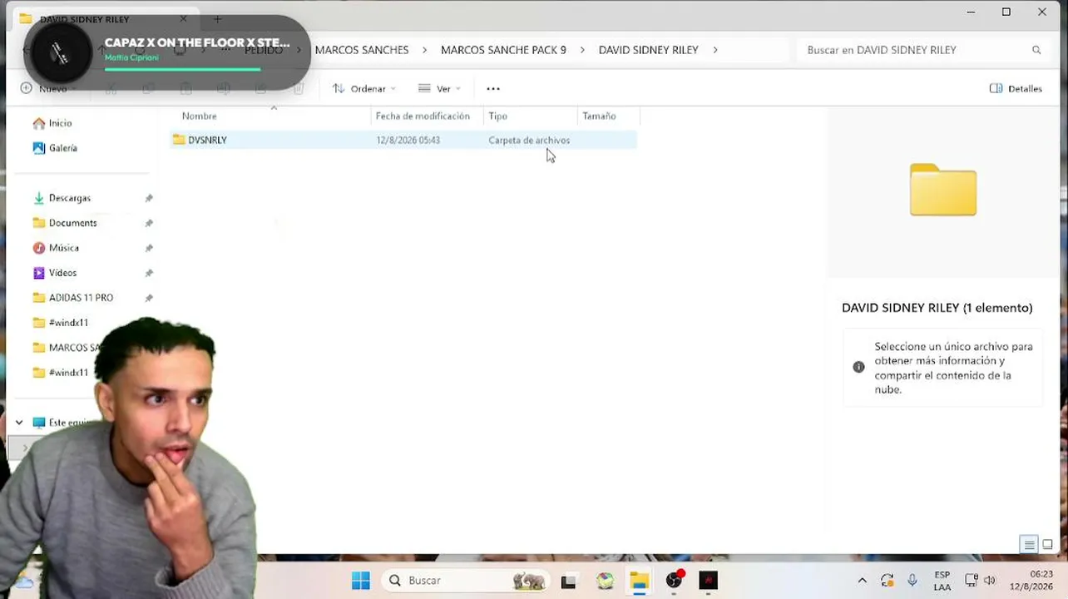Click the folder preview thumbnail in details pane
This screenshot has height=599, width=1068.
943,190
